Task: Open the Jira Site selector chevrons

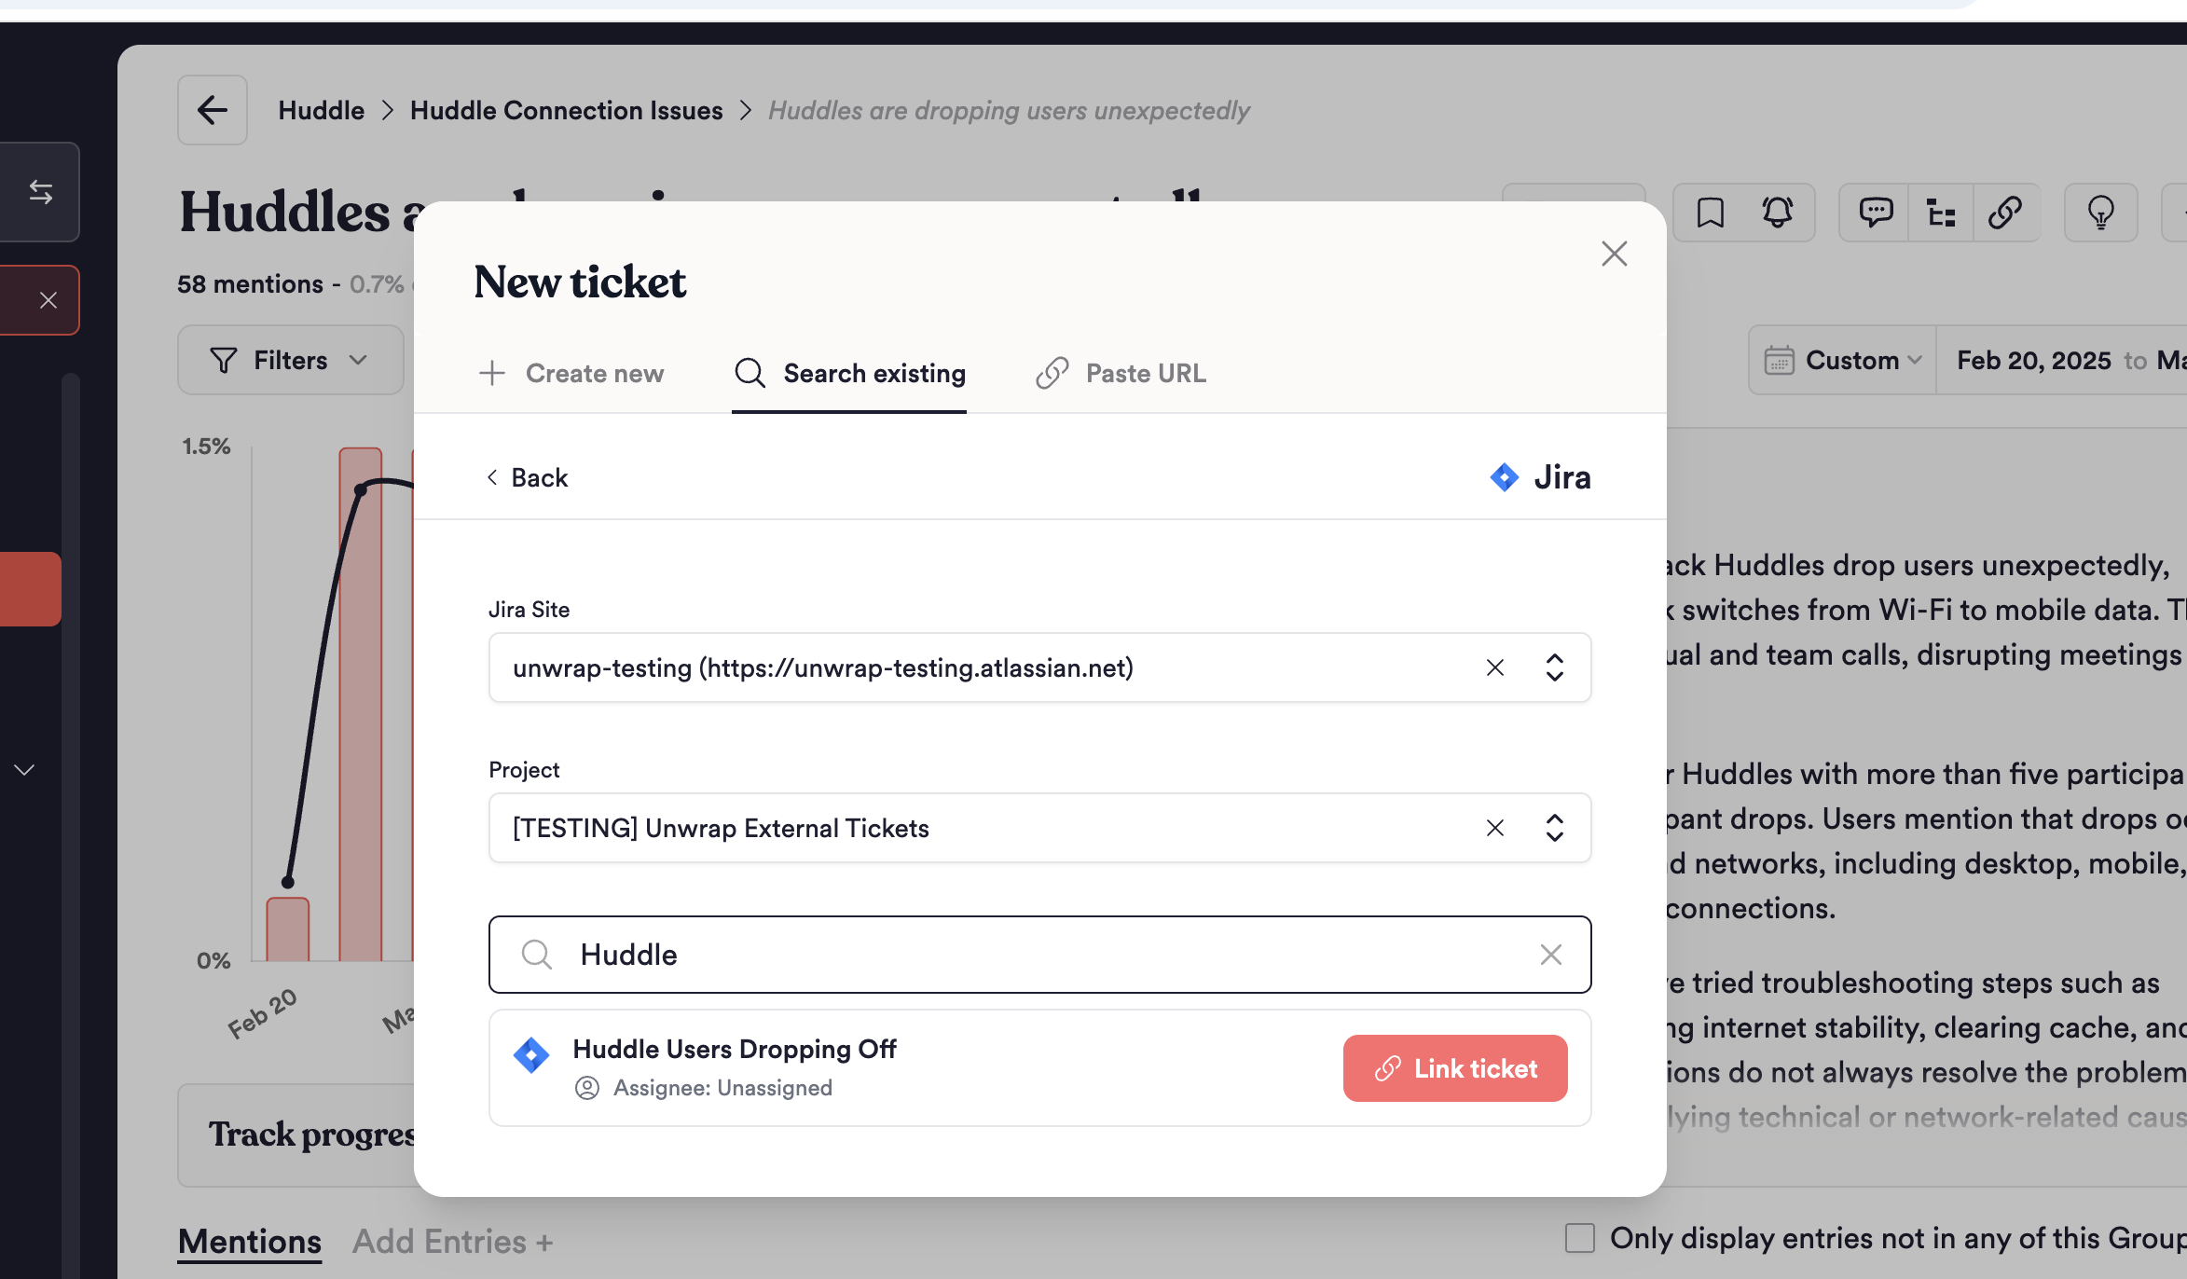Action: pyautogui.click(x=1554, y=667)
